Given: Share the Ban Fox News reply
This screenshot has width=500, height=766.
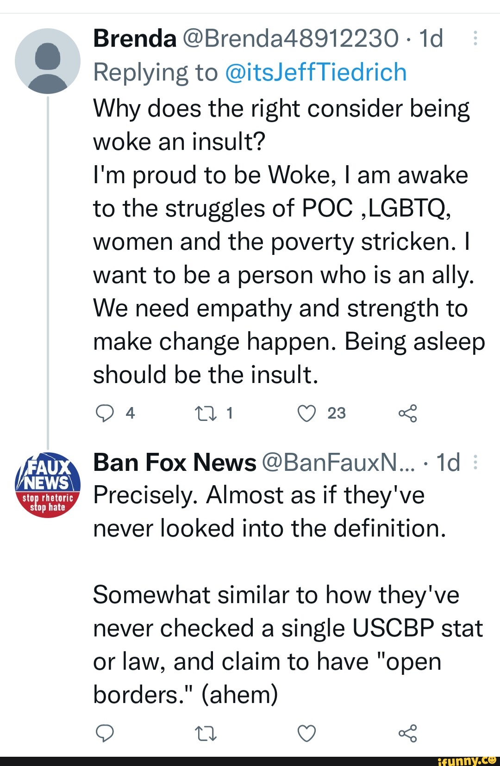Looking at the screenshot, I should 407,733.
